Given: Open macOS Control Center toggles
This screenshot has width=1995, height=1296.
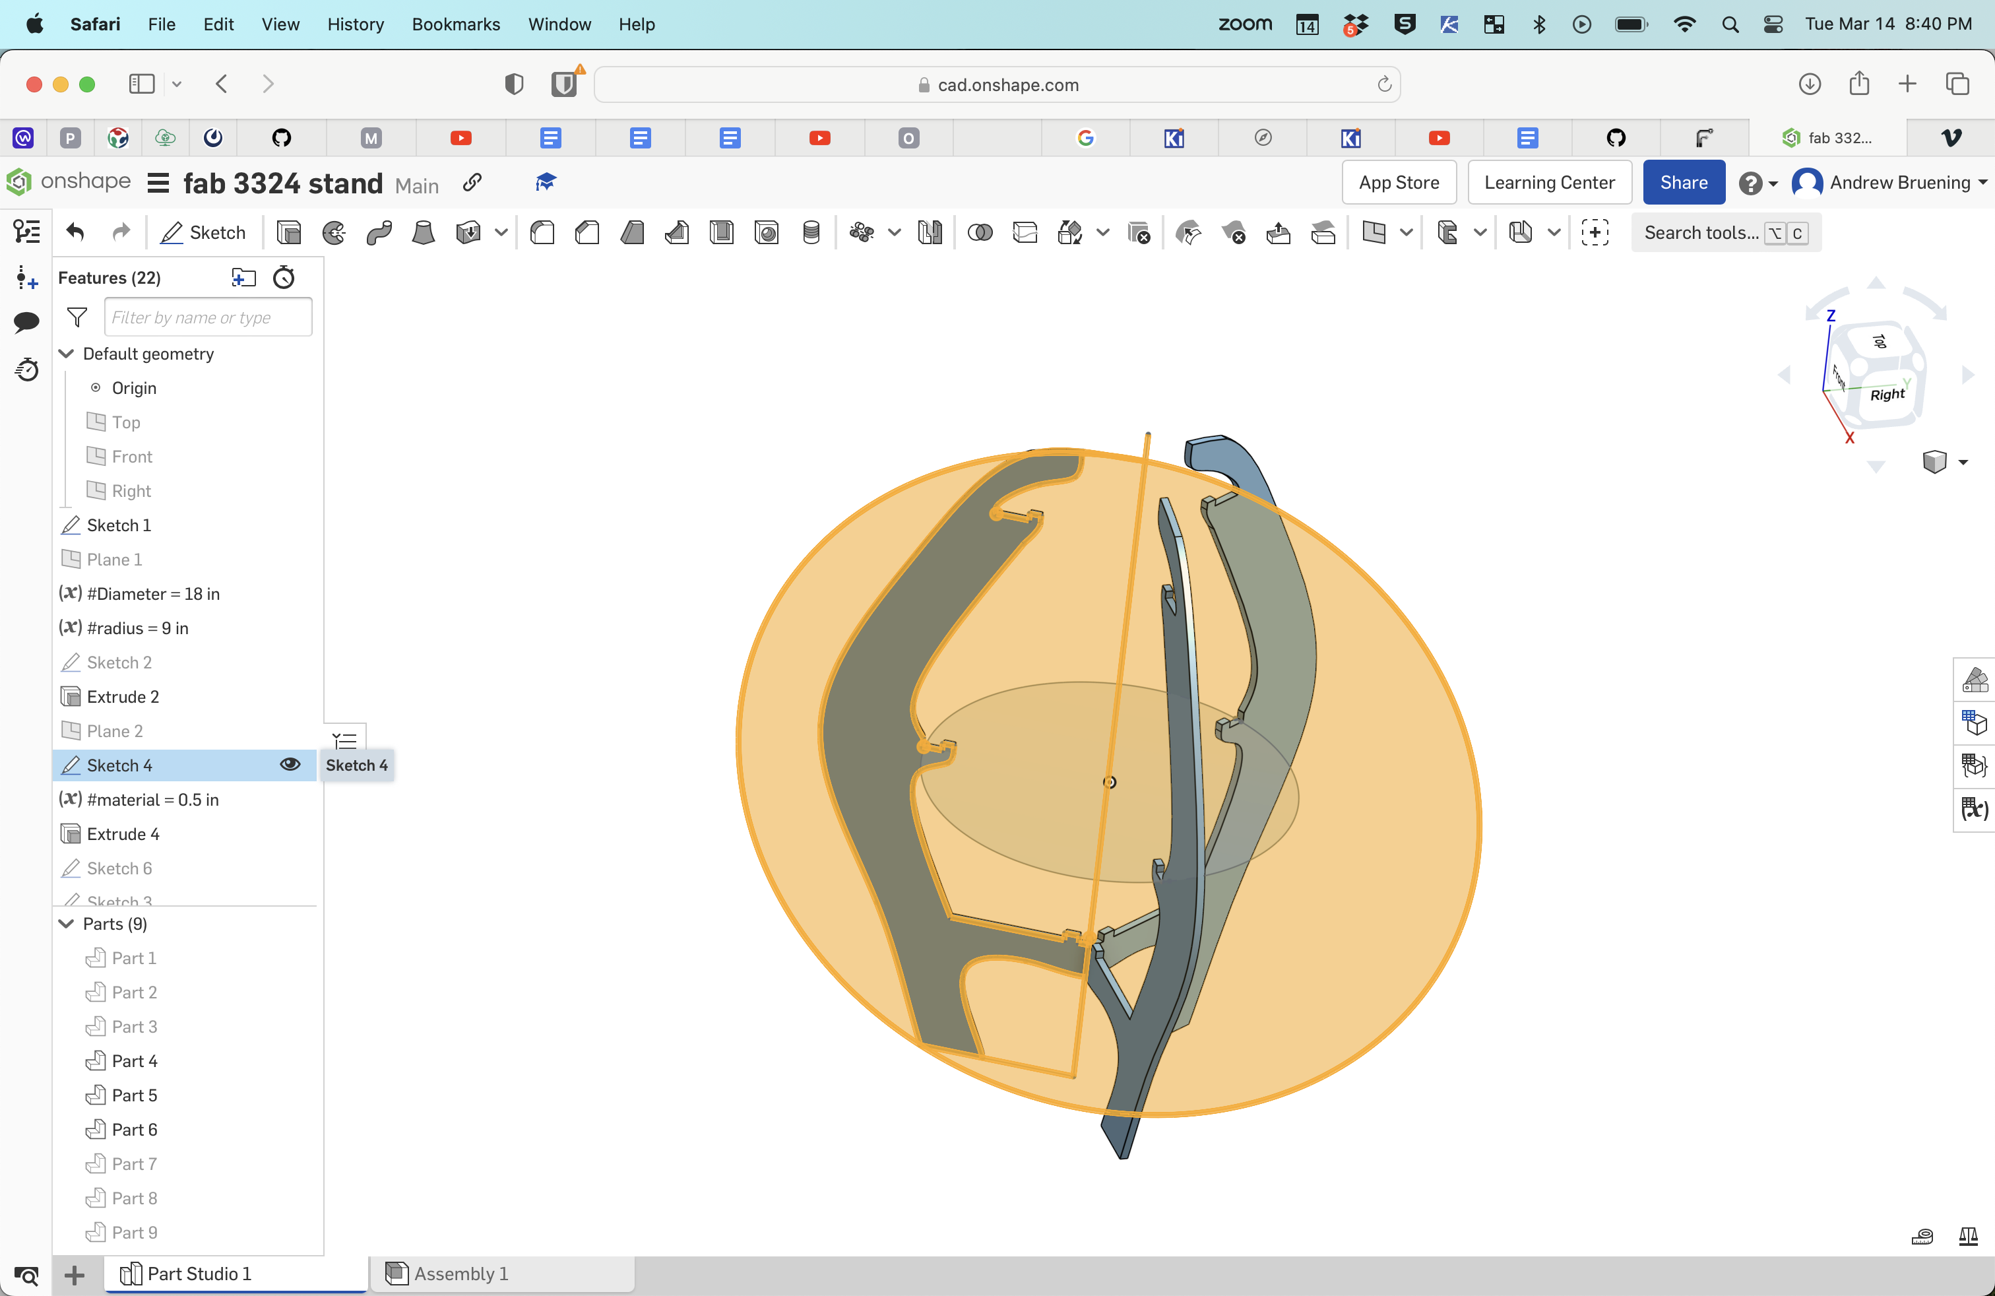Looking at the screenshot, I should (1773, 24).
